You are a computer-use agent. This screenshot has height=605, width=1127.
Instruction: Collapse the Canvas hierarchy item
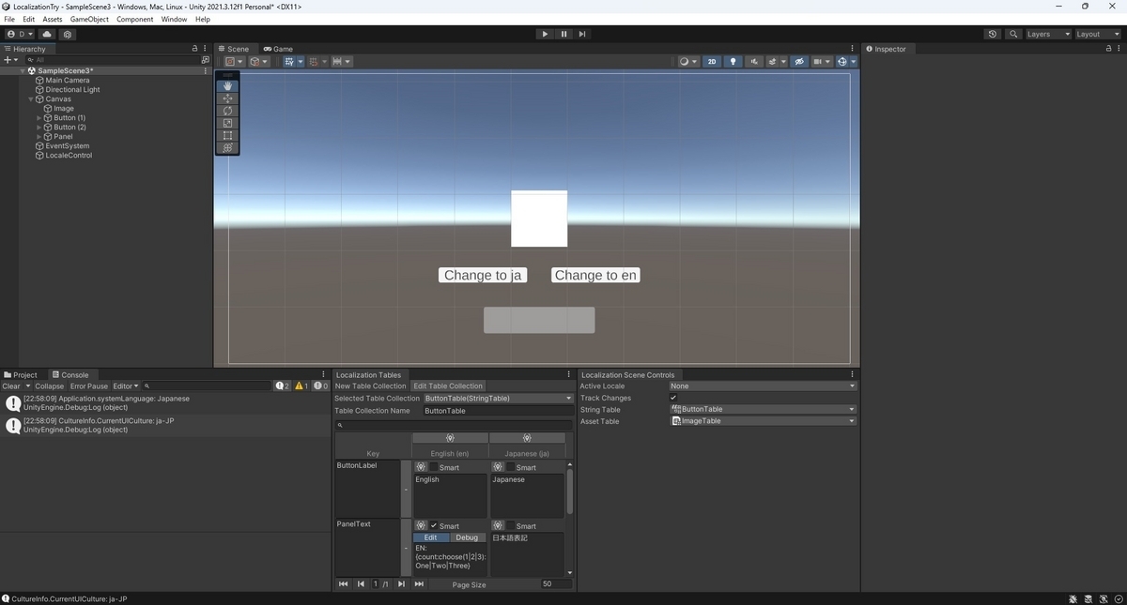click(31, 99)
